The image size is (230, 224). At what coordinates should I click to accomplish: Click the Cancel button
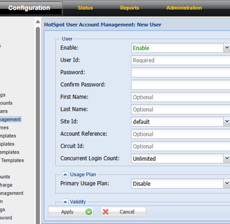pos(123,212)
